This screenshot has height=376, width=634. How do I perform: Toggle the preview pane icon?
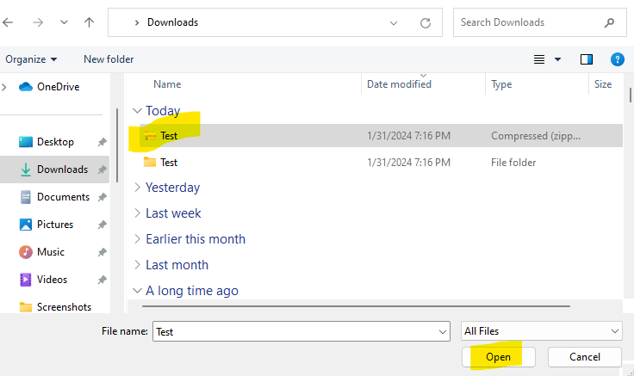click(x=587, y=59)
